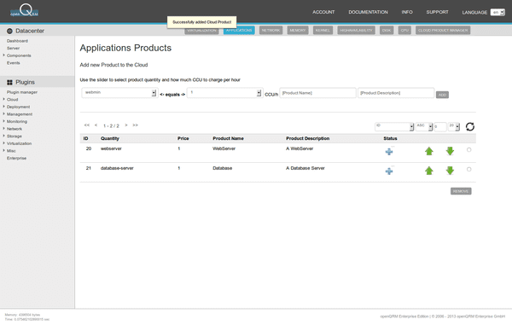Move the database-server product down
This screenshot has width=512, height=325.
[x=450, y=171]
